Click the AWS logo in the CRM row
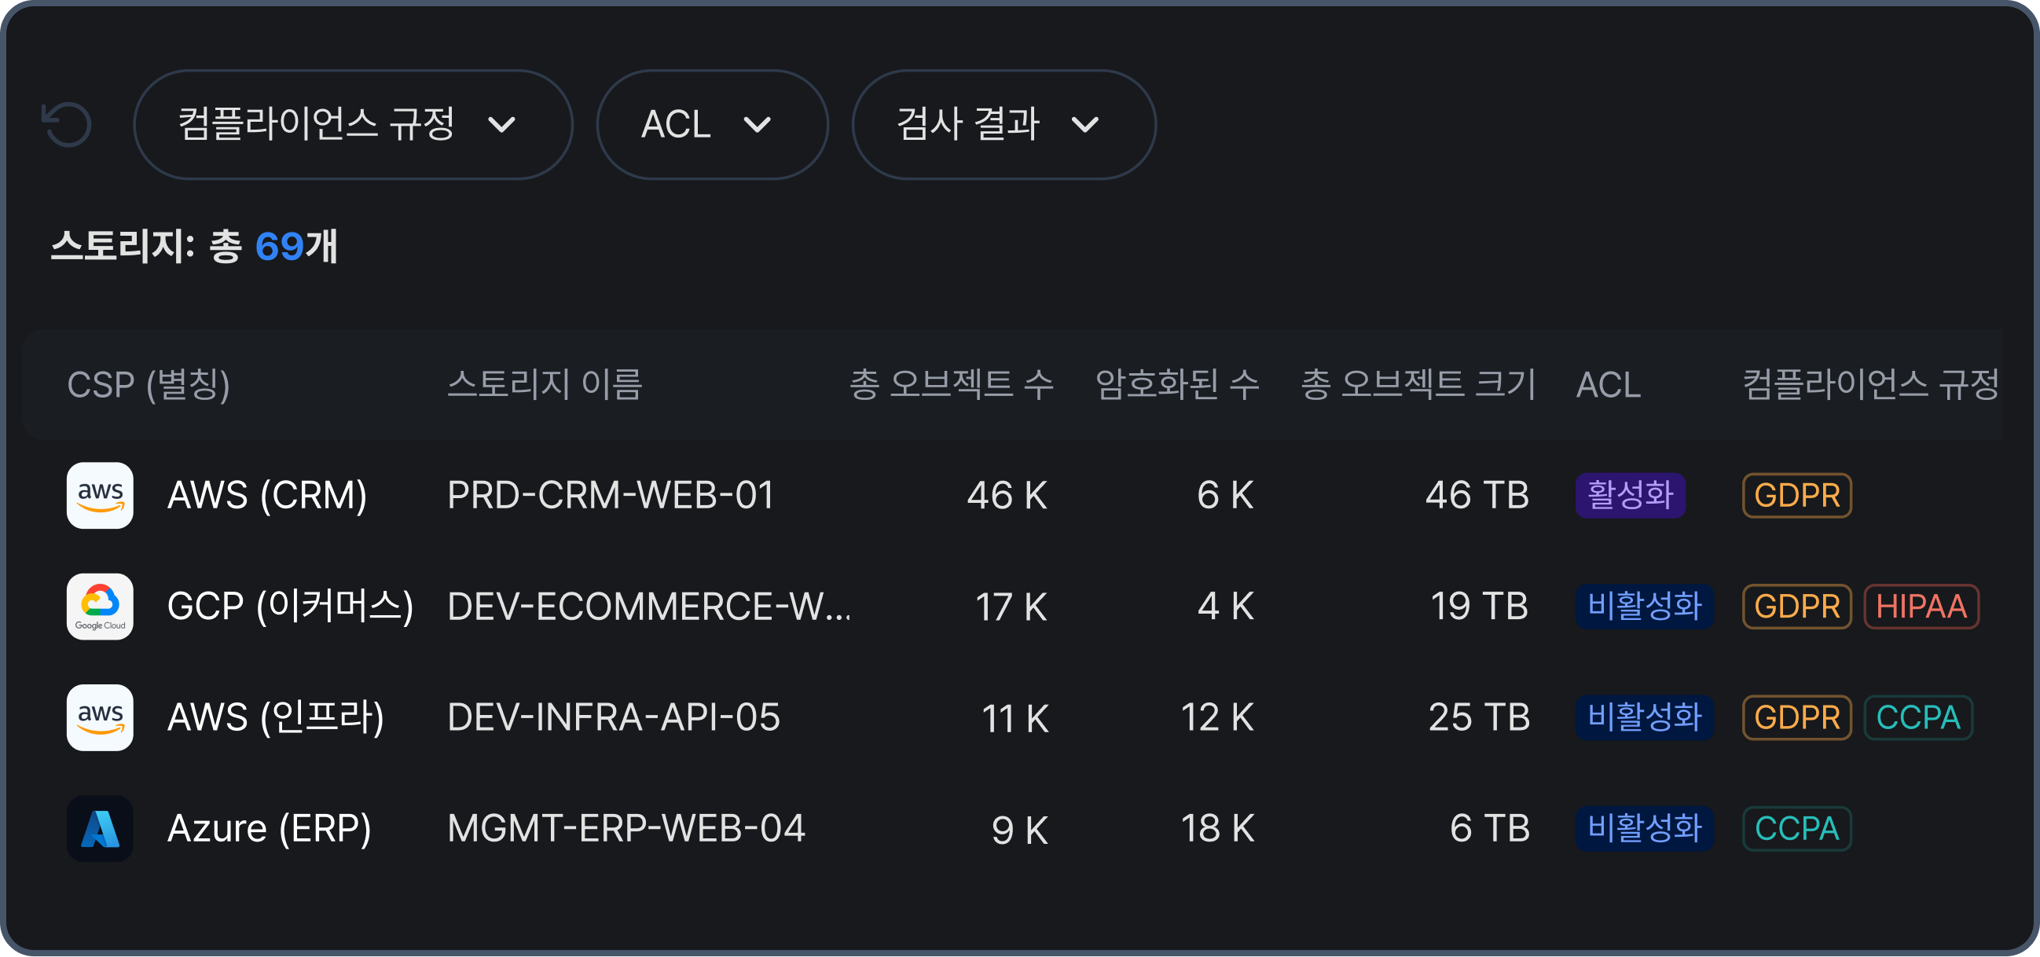Viewport: 2040px width, 957px height. (100, 496)
